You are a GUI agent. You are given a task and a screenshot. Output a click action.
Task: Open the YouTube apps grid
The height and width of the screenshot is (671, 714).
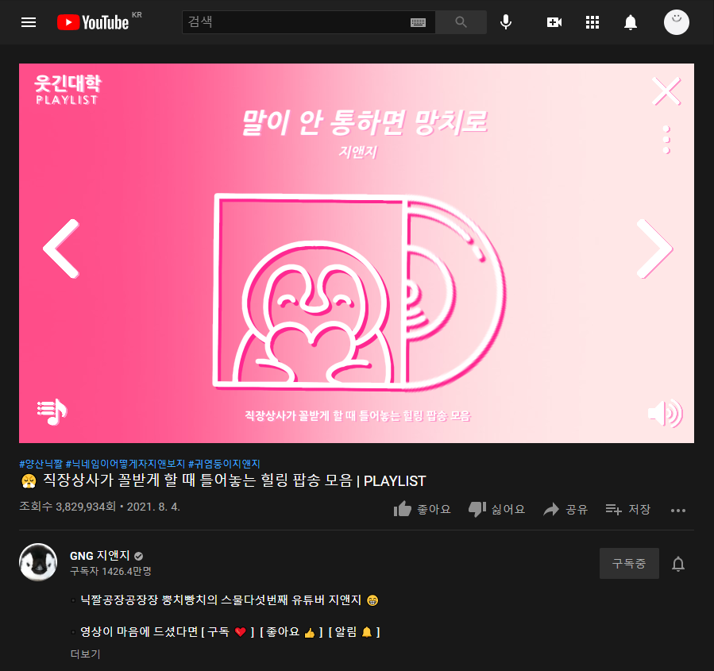pyautogui.click(x=592, y=22)
